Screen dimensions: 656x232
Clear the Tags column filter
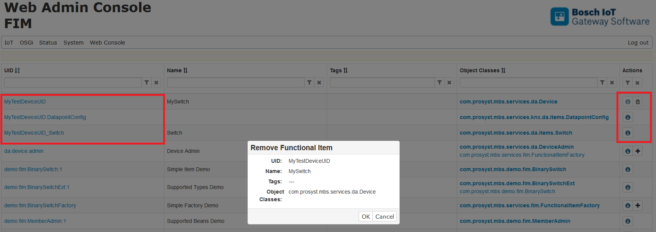click(x=449, y=83)
